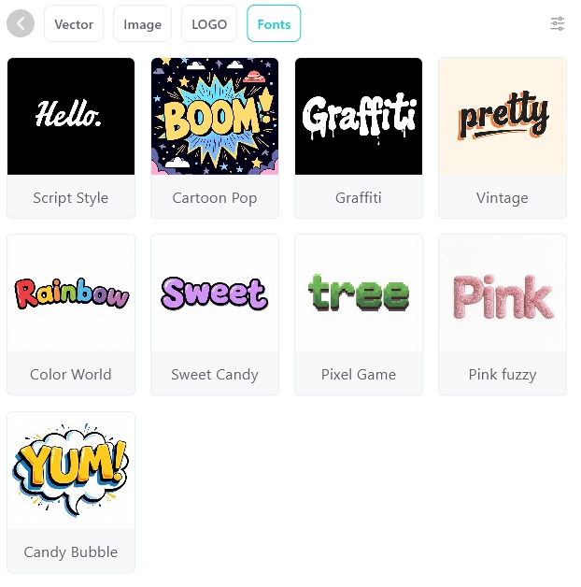This screenshot has width=581, height=587.
Task: Pick the Graffiti font style thumbnail
Action: [359, 117]
